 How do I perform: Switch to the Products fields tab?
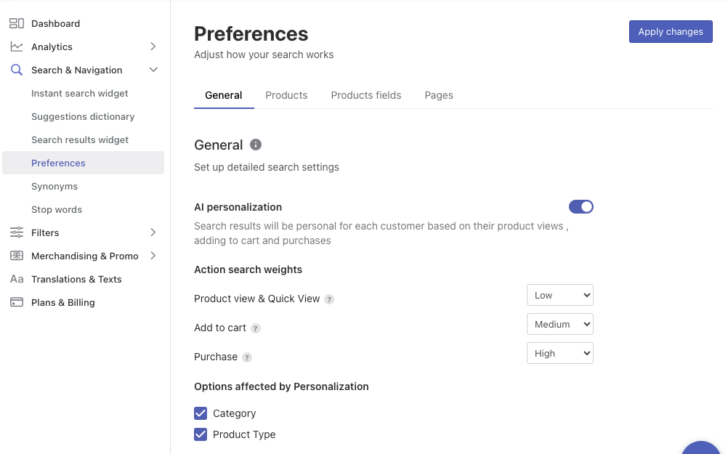tap(365, 95)
